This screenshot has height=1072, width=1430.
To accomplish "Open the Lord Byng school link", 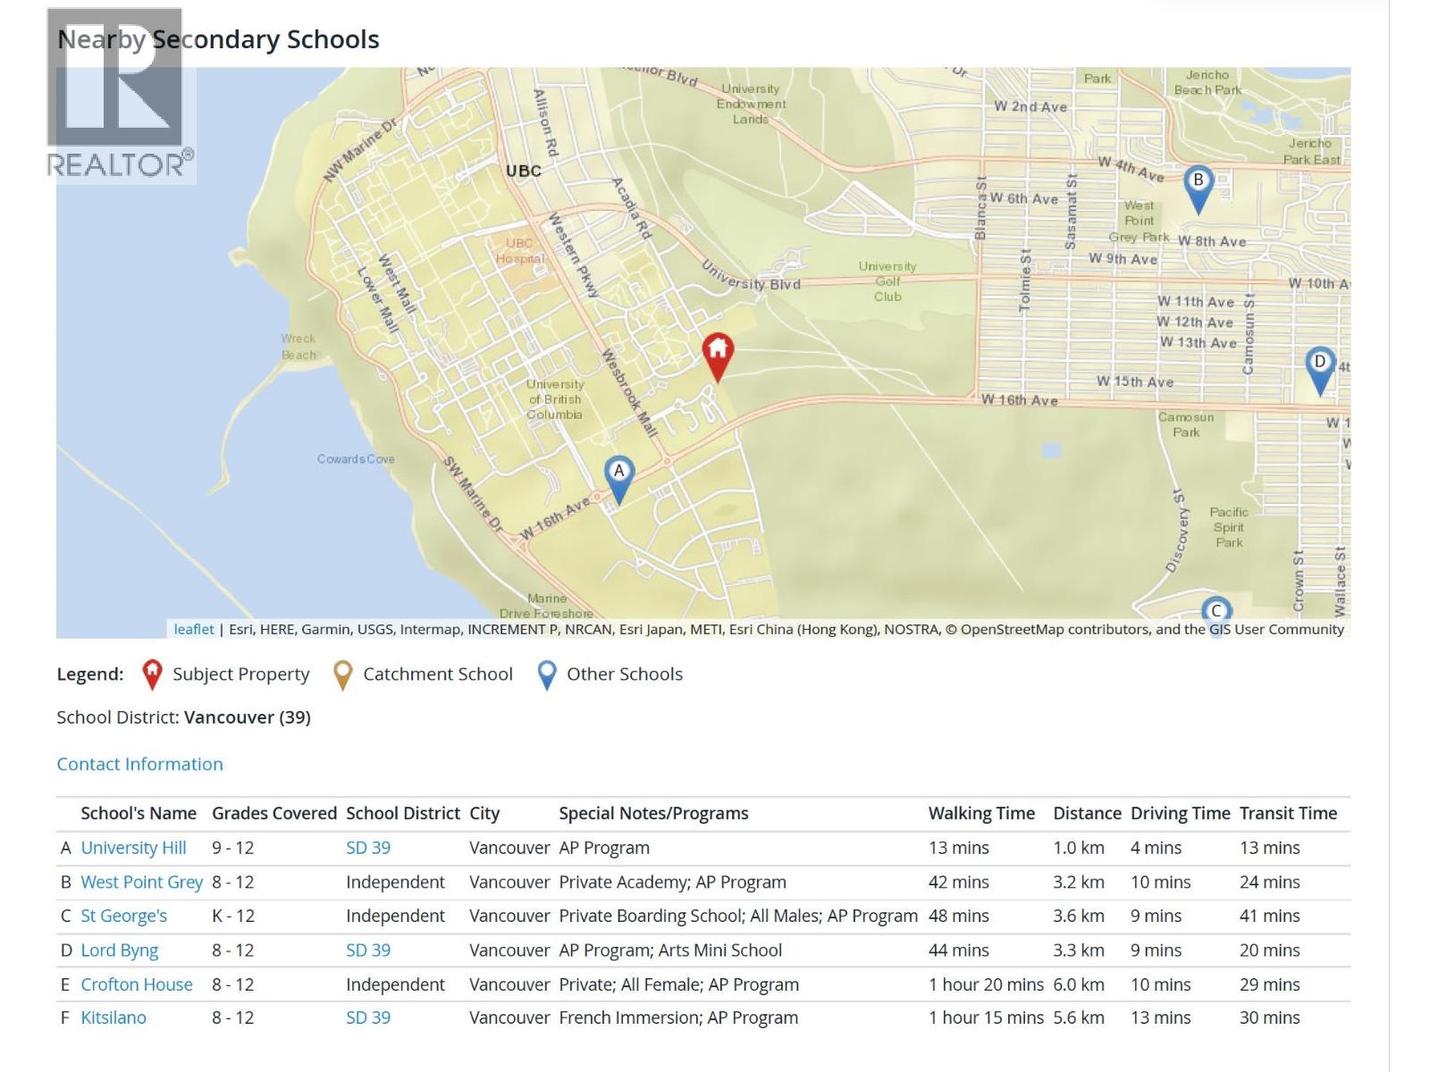I will tap(119, 951).
